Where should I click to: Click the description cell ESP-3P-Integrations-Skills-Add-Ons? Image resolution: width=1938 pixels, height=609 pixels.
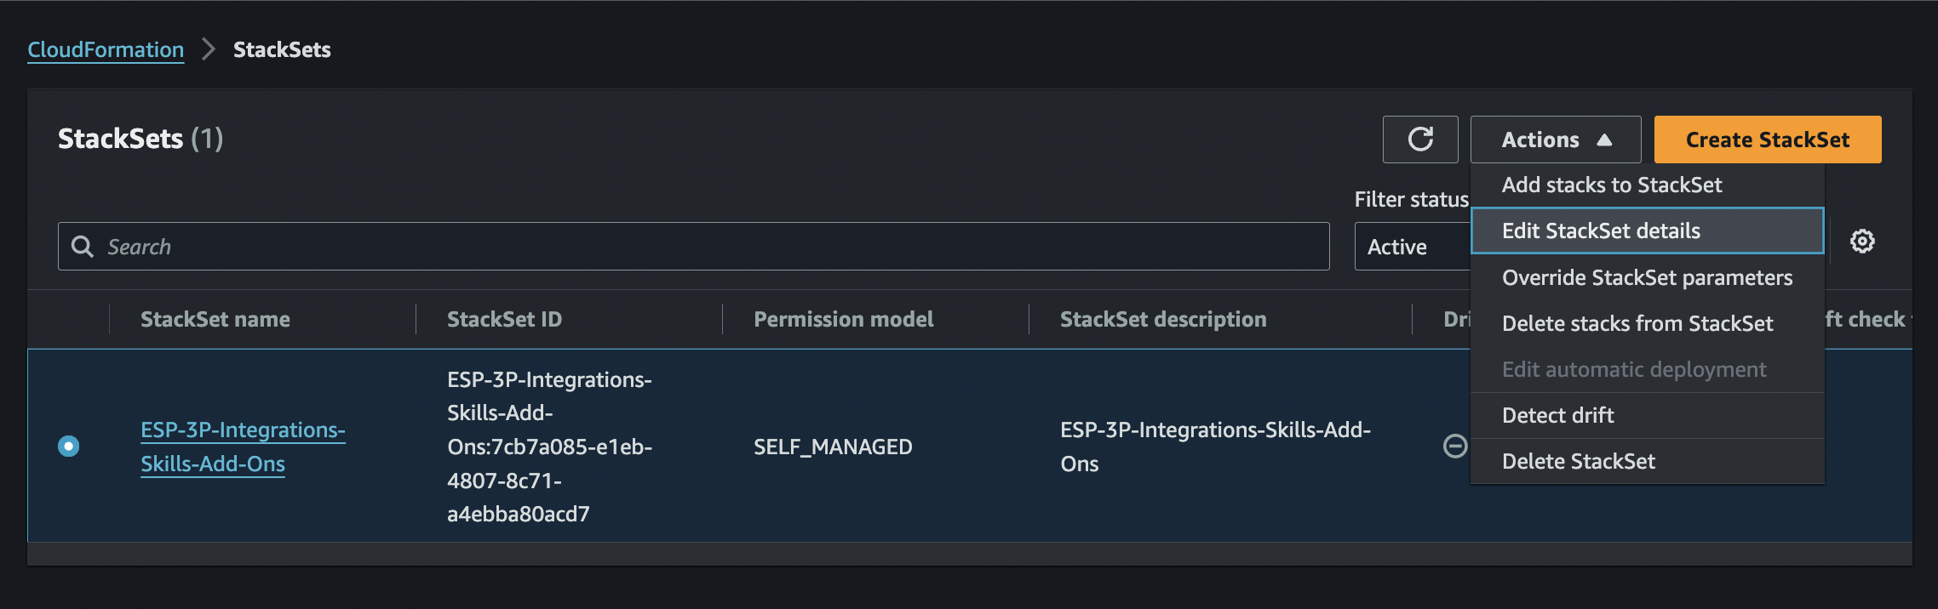coord(1216,447)
